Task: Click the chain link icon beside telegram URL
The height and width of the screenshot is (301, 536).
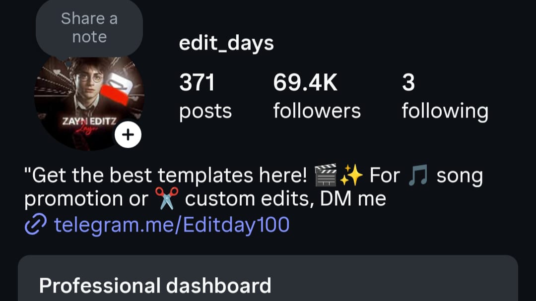Action: pos(36,225)
